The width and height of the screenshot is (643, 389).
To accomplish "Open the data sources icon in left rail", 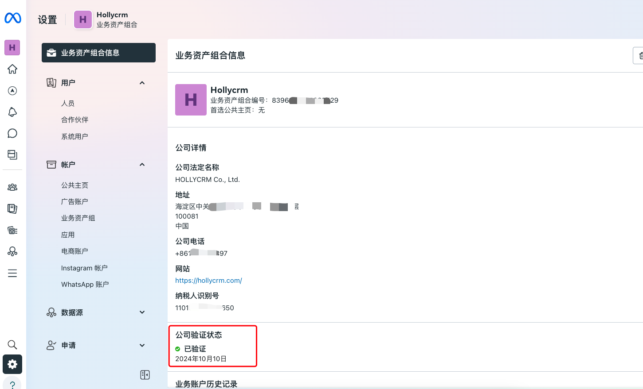I will 12,251.
